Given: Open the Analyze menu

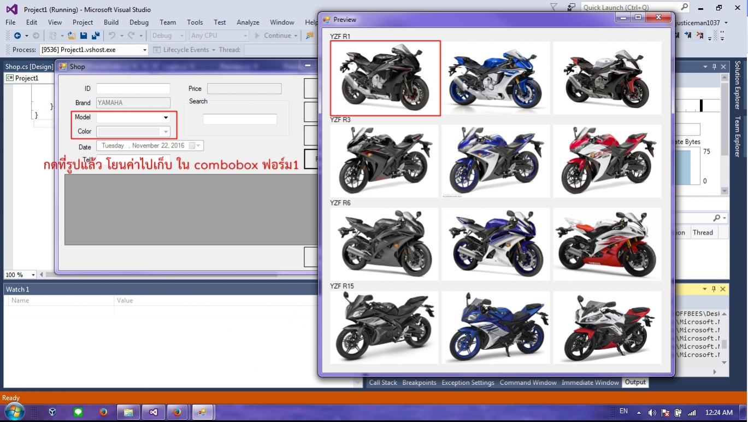Looking at the screenshot, I should [x=248, y=22].
